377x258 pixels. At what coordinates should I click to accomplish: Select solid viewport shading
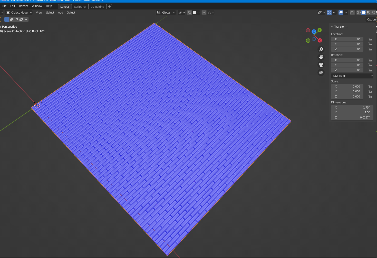(364, 13)
